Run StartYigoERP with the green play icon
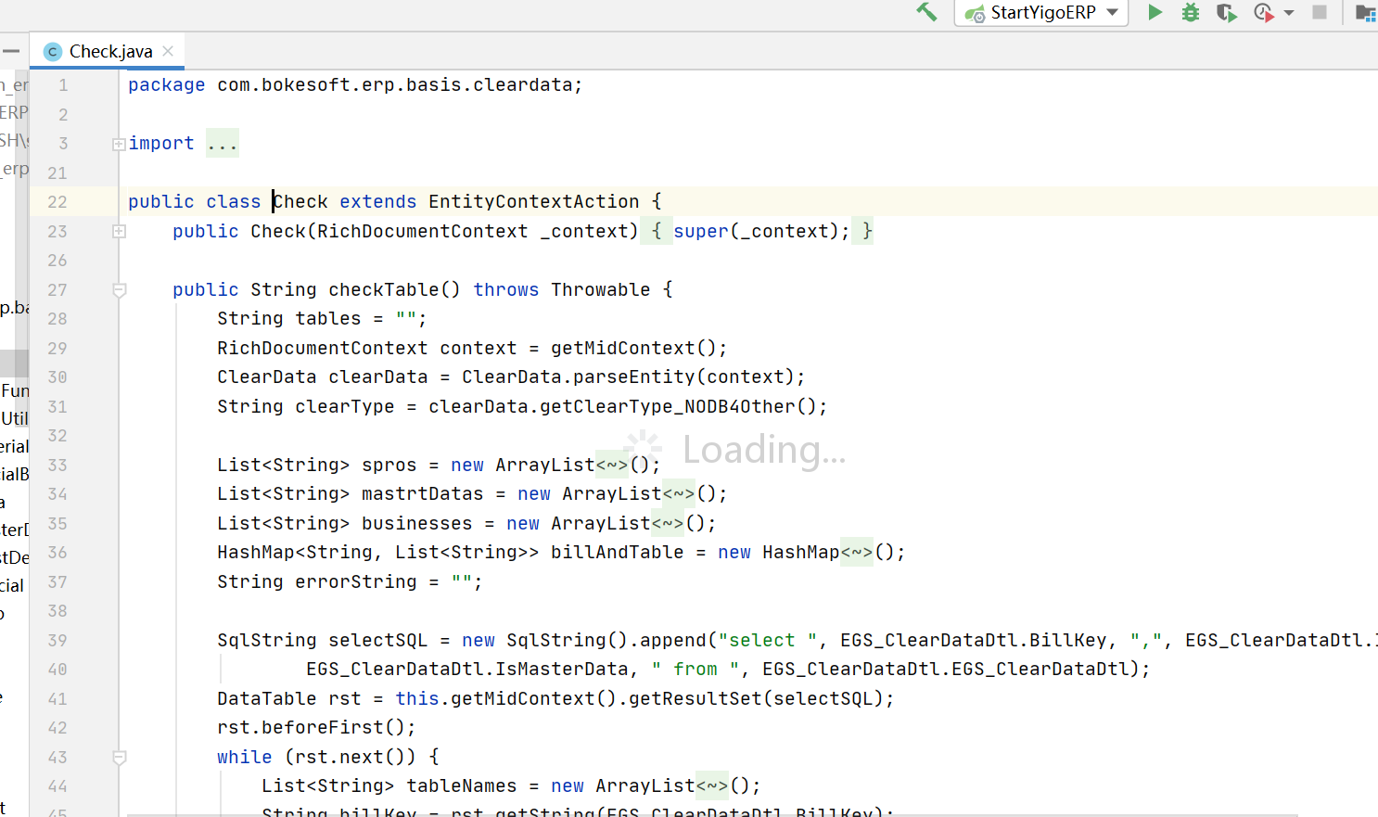Image resolution: width=1378 pixels, height=817 pixels. (x=1155, y=12)
